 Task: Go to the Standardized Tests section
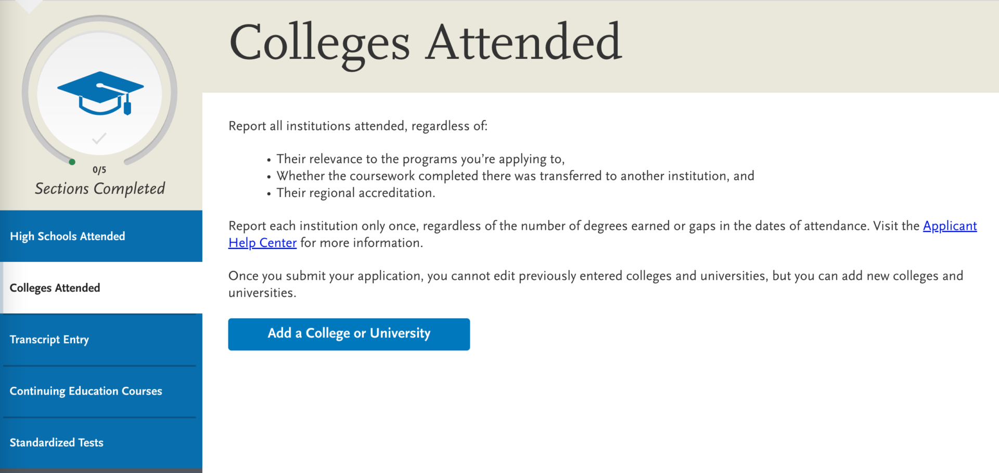(x=56, y=442)
